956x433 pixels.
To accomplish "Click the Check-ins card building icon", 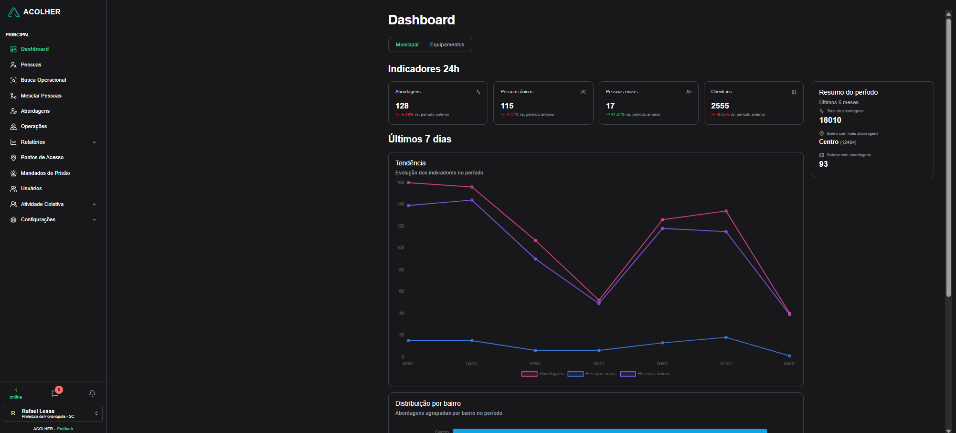I will [x=794, y=92].
